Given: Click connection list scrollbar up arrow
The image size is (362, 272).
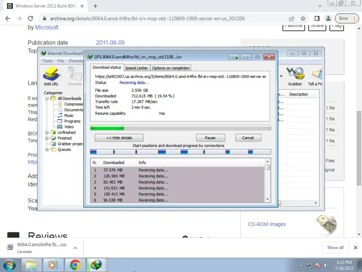Looking at the screenshot, I should [x=268, y=161].
